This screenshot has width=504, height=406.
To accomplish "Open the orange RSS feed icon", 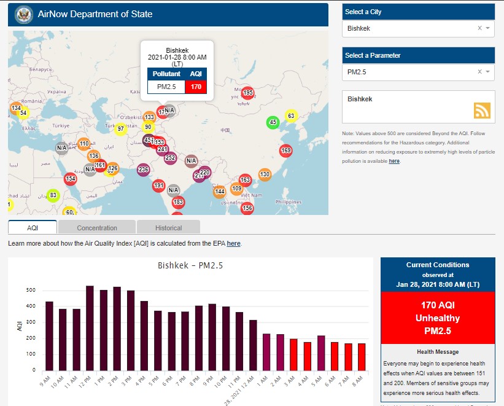I will (482, 110).
